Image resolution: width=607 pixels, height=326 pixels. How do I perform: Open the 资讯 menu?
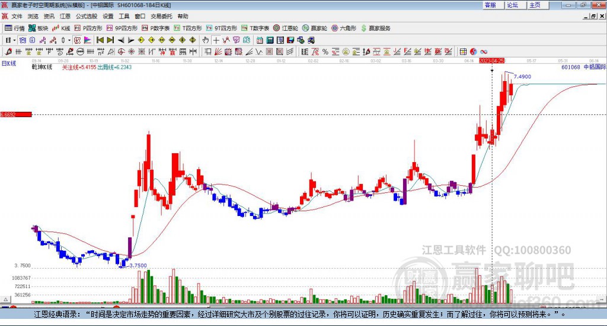(49, 16)
